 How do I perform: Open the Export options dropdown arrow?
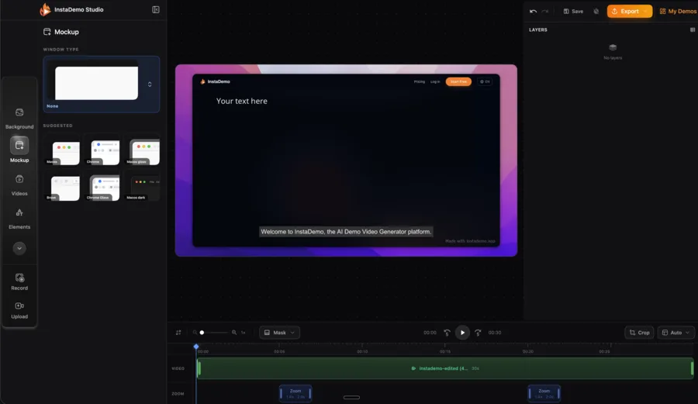(x=646, y=11)
